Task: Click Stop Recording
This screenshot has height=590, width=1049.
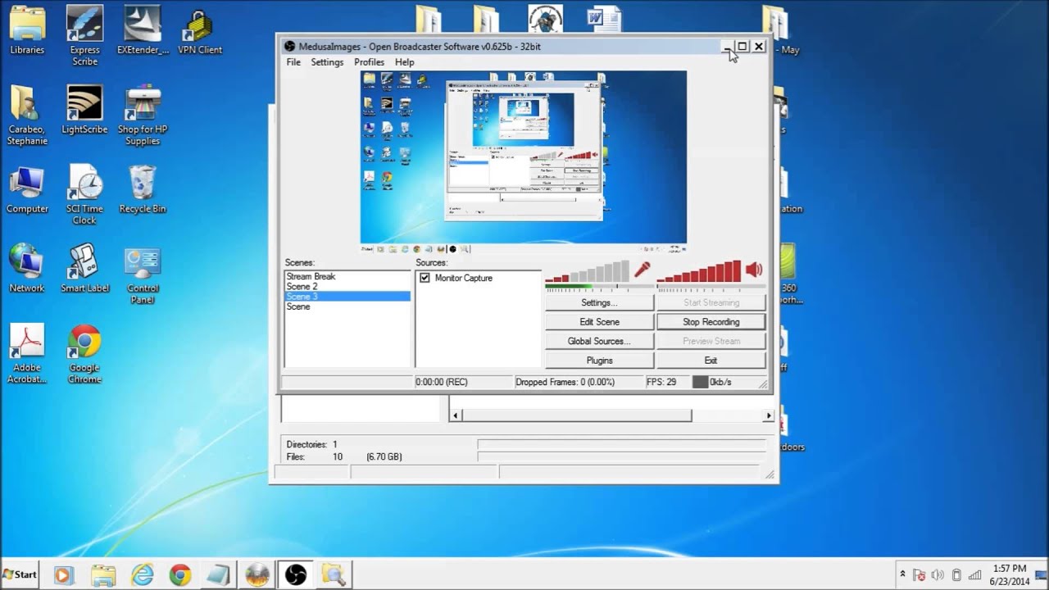Action: click(711, 322)
